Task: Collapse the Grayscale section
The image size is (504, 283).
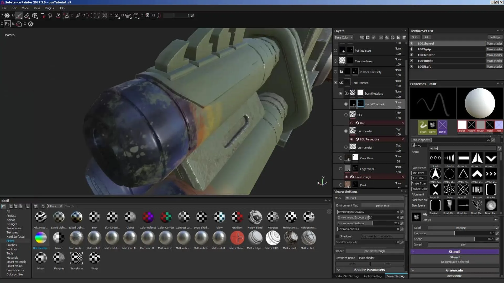Action: (413, 270)
